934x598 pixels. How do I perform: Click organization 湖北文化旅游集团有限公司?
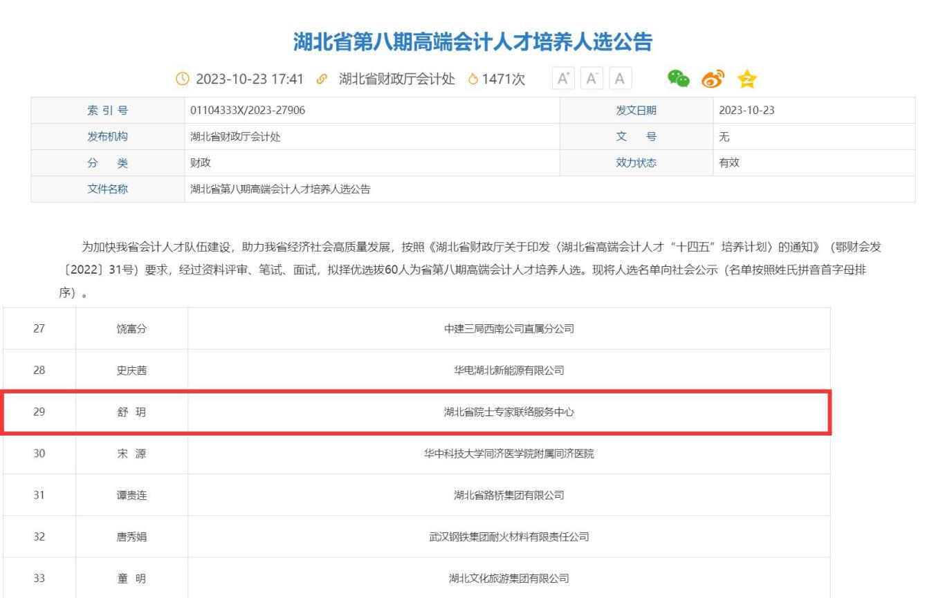[509, 579]
